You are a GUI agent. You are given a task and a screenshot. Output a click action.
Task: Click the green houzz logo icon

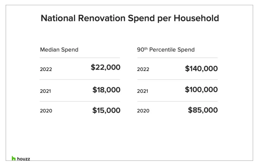click(14, 159)
